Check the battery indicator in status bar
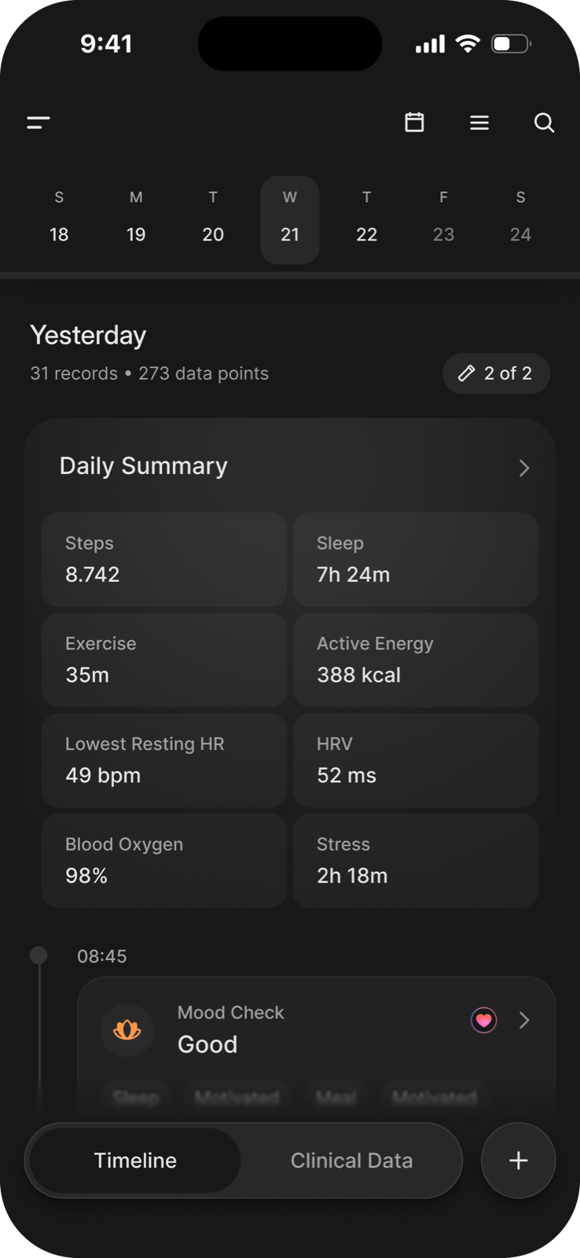The height and width of the screenshot is (1258, 580). coord(512,44)
